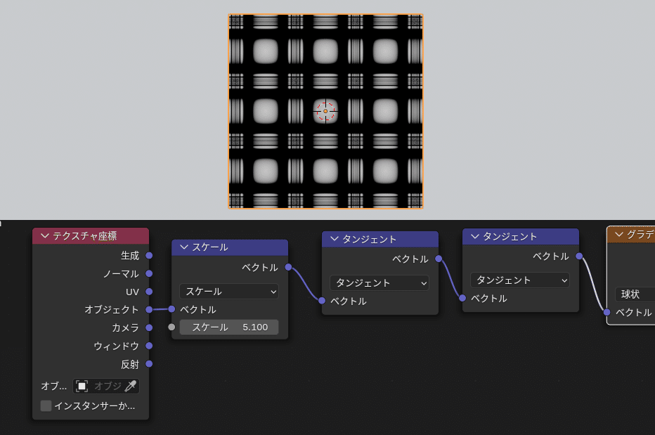
Task: Collapse the タンジェント node linked from the スケール node
Action: coord(335,239)
